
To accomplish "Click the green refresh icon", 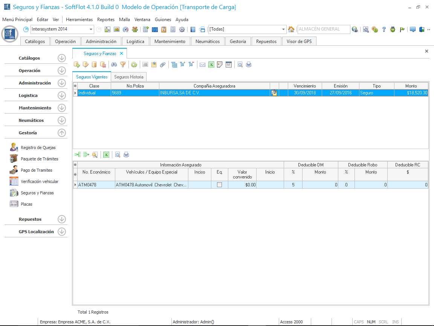I will 134,65.
